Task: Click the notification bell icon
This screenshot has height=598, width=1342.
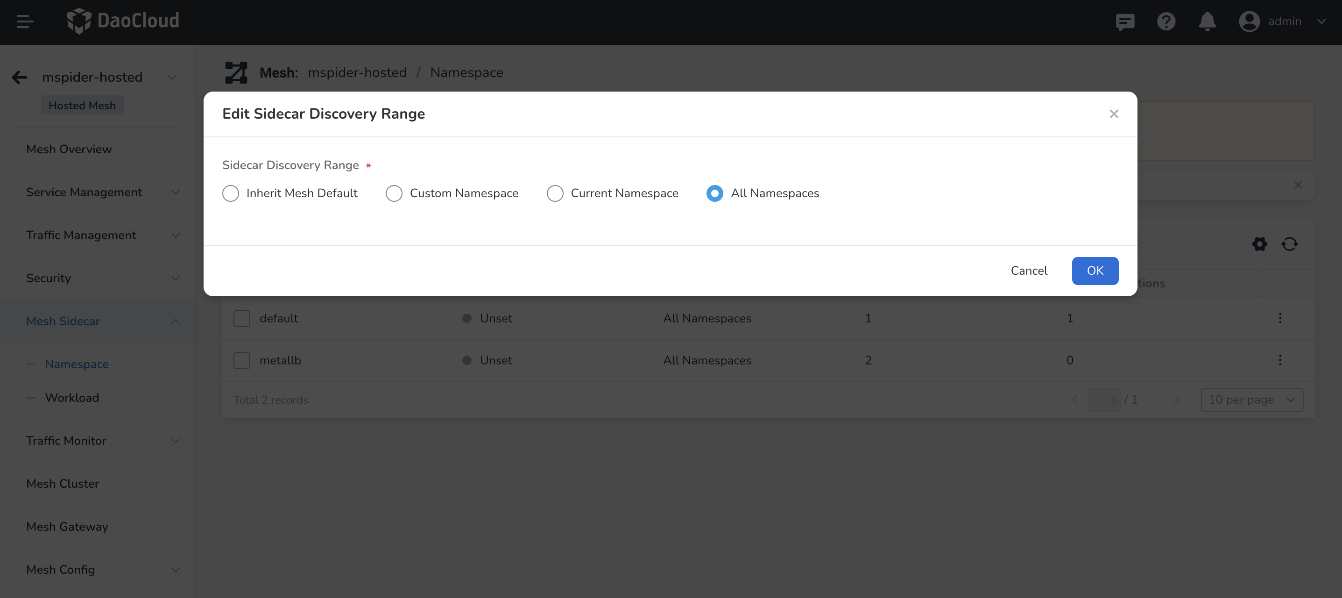Action: pyautogui.click(x=1208, y=22)
